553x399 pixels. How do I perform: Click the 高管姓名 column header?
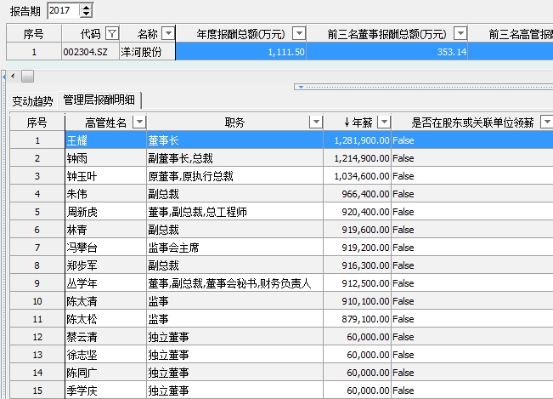106,123
